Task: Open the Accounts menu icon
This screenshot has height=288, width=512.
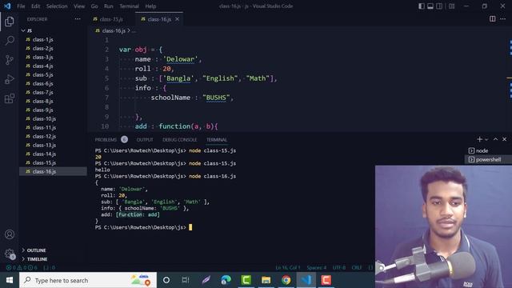Action: pyautogui.click(x=10, y=234)
